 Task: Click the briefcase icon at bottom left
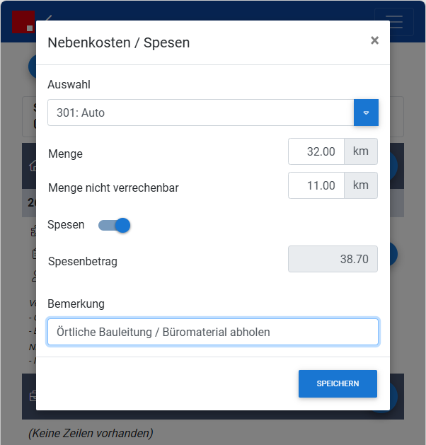pyautogui.click(x=33, y=396)
